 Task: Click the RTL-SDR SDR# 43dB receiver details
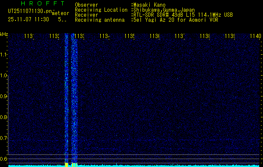pyautogui.click(x=183, y=15)
